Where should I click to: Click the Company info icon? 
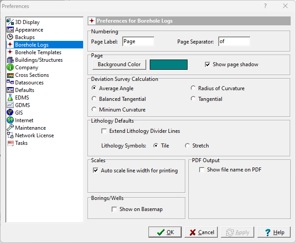[10, 68]
